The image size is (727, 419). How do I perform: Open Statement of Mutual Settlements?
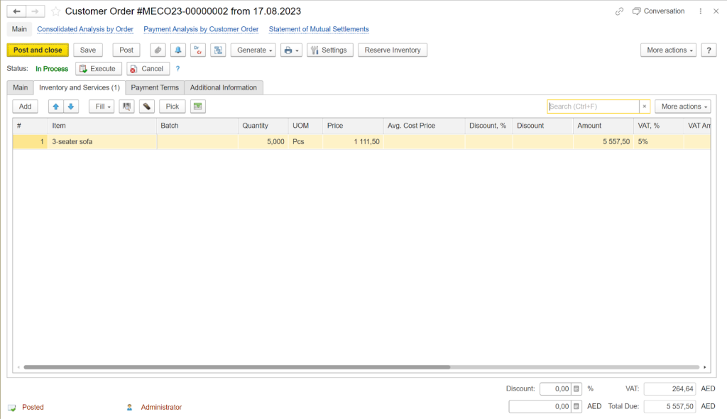tap(319, 29)
